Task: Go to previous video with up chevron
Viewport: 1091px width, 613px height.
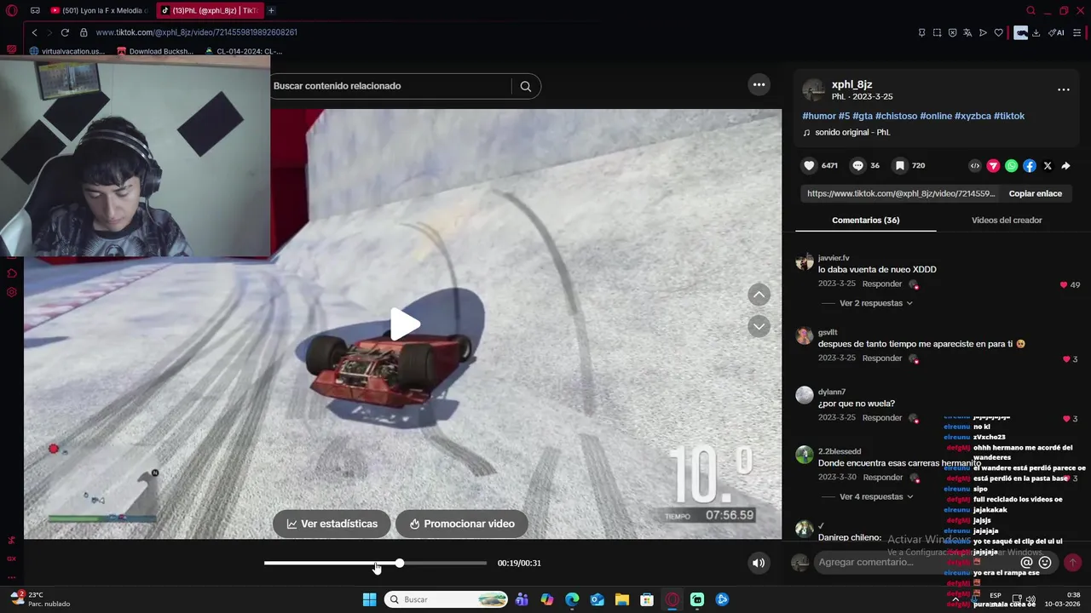Action: click(x=759, y=295)
